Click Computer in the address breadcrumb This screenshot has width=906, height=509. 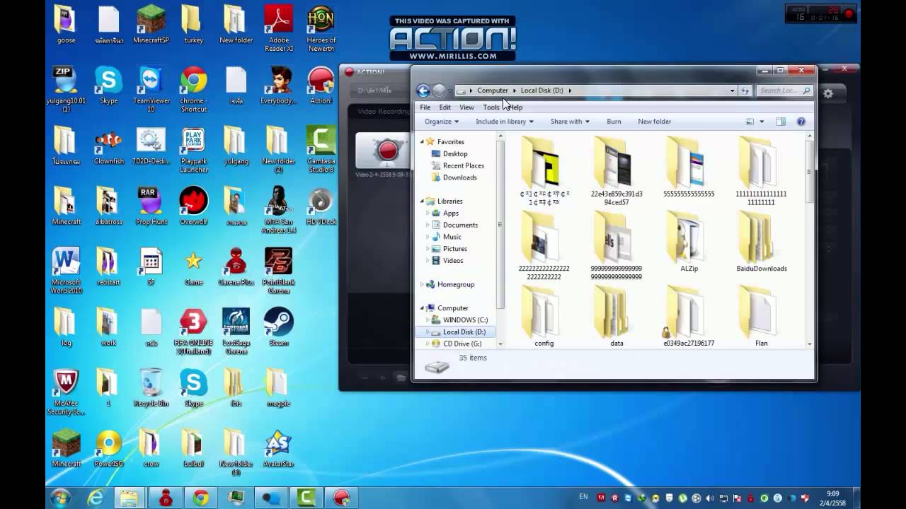click(x=492, y=90)
